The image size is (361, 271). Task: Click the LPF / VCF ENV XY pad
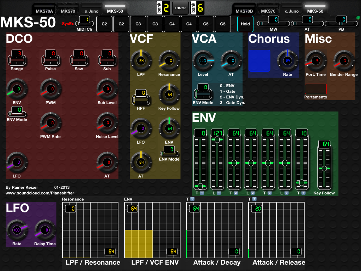coord(152,230)
